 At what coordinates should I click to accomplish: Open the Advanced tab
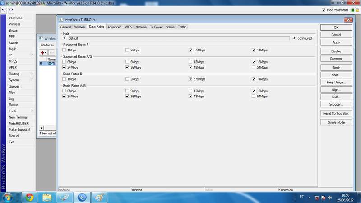115,27
